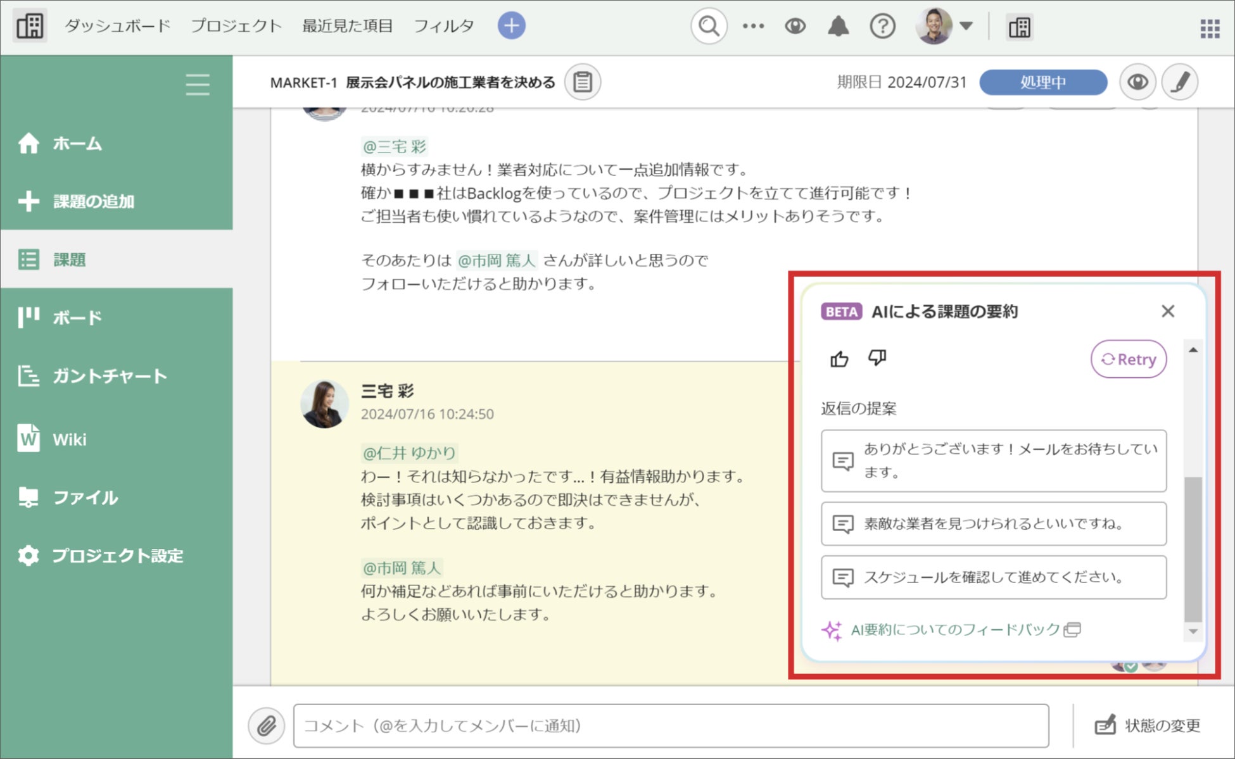Click the clipboard icon beside issue title
Image resolution: width=1235 pixels, height=759 pixels.
coord(583,82)
